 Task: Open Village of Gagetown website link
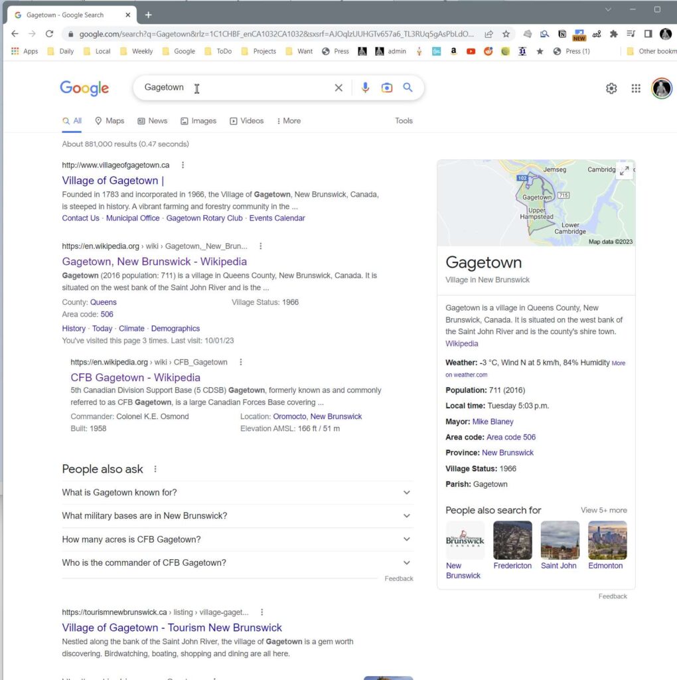(112, 181)
